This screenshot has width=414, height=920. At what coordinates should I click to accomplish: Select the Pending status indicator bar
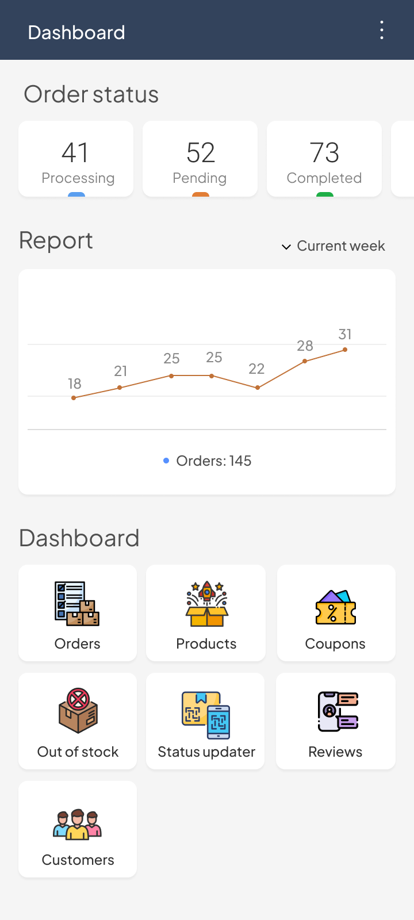200,195
